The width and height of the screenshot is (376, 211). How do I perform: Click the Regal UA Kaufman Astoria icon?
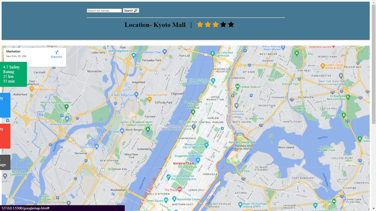[240, 205]
